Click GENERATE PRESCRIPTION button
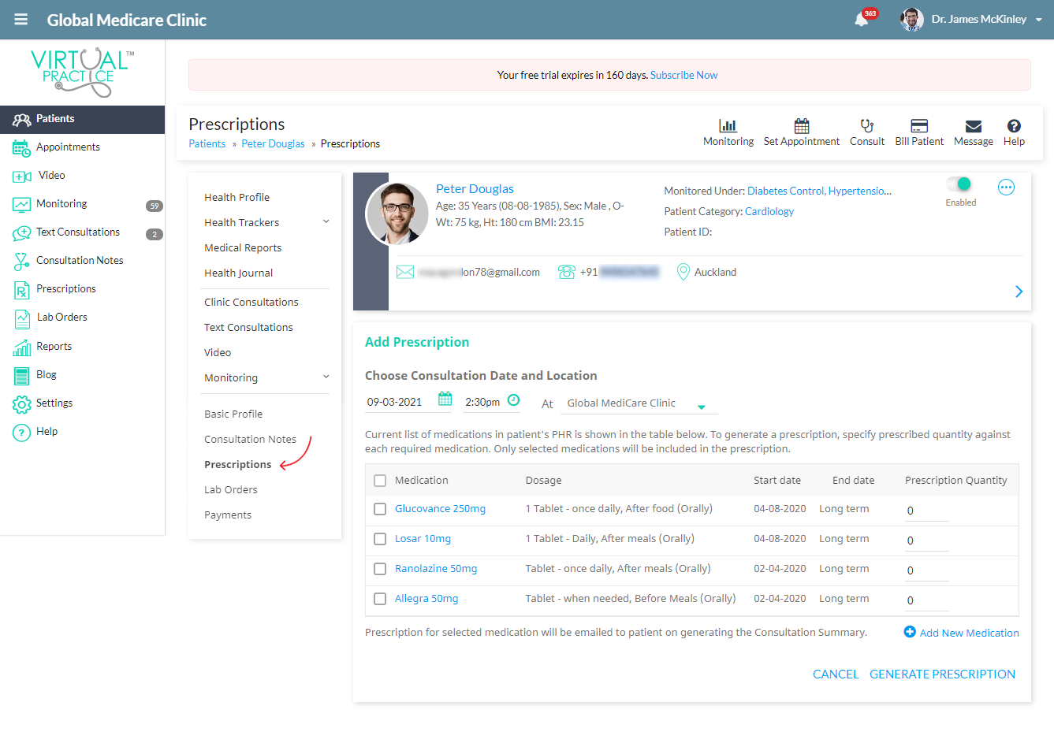This screenshot has height=732, width=1054. [x=942, y=674]
